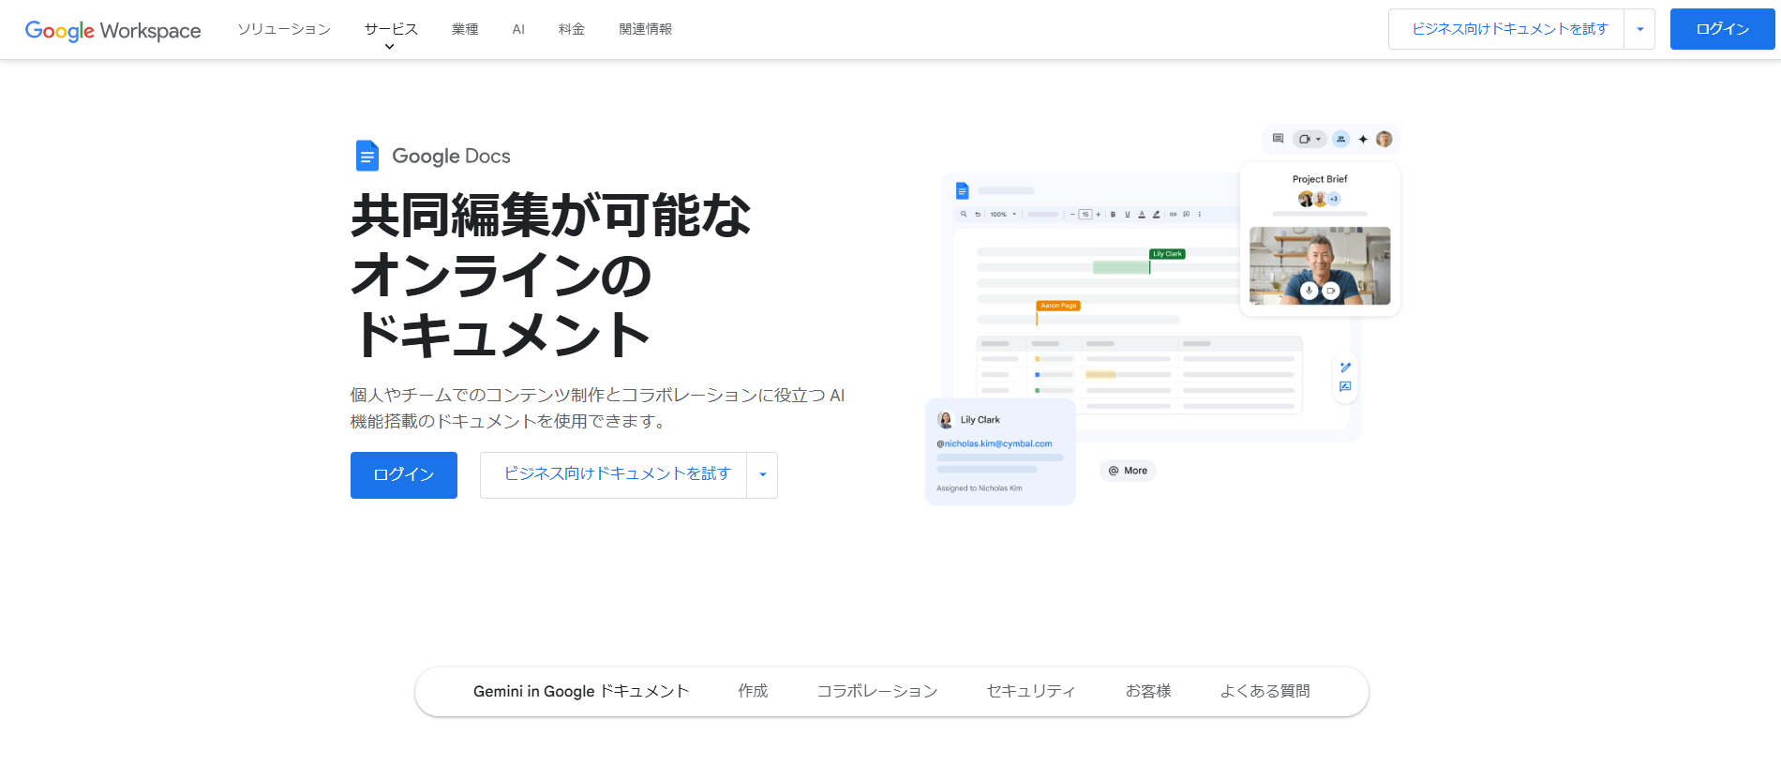
Task: Open the AI menu item
Action: point(518,29)
